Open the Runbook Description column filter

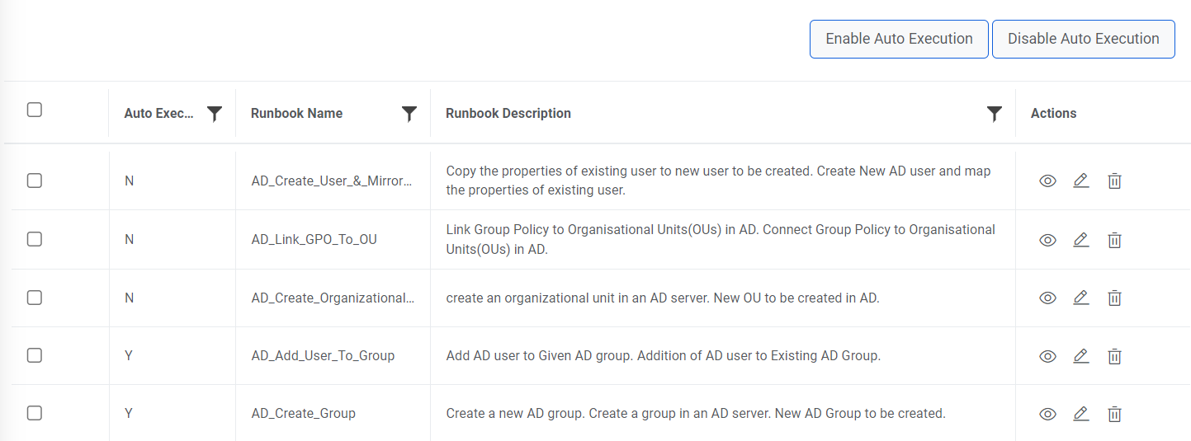coord(995,114)
